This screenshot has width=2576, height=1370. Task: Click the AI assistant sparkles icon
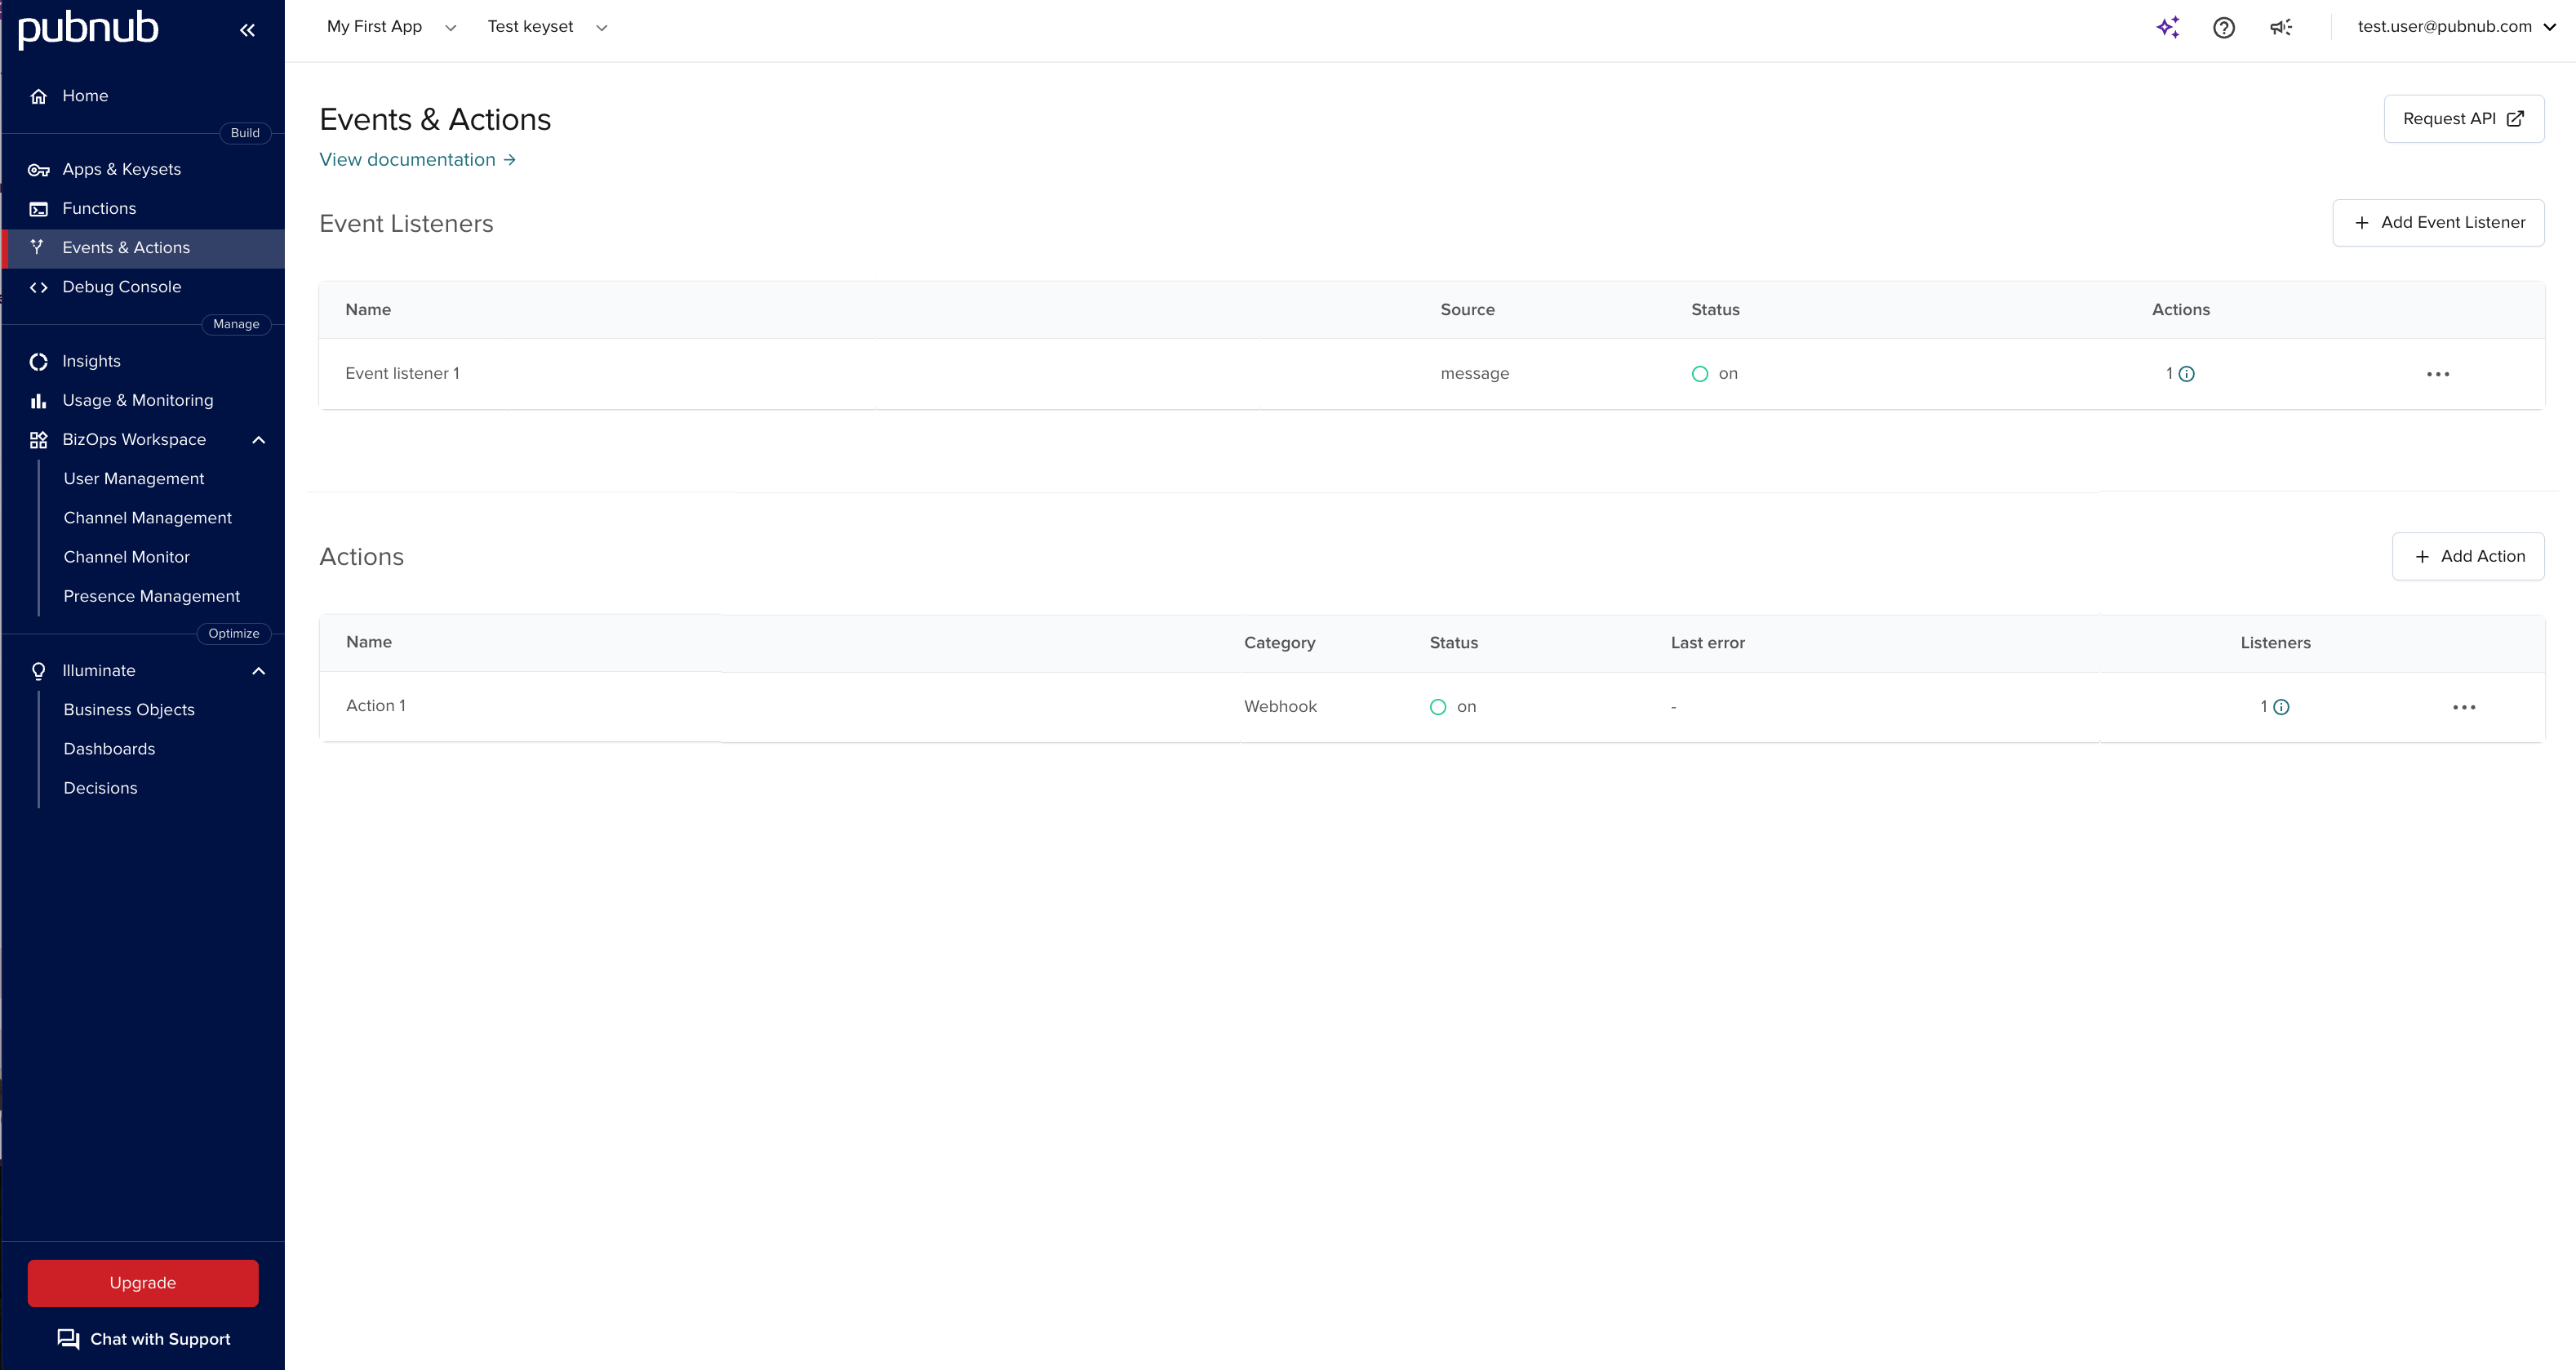tap(2168, 27)
